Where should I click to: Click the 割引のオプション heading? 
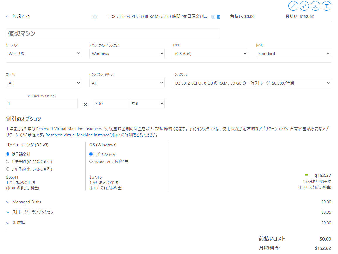pos(23,119)
